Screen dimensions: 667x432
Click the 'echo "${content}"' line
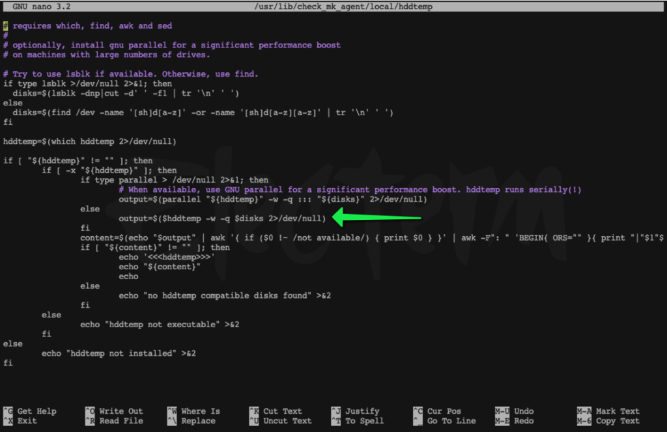[160, 267]
